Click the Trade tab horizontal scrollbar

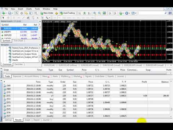click(86, 73)
